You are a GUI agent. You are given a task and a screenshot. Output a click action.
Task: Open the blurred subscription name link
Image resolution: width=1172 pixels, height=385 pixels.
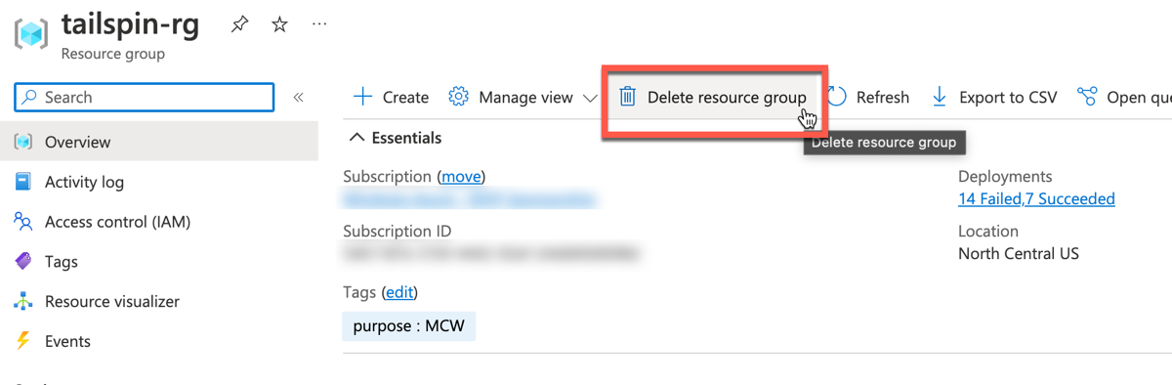click(469, 199)
